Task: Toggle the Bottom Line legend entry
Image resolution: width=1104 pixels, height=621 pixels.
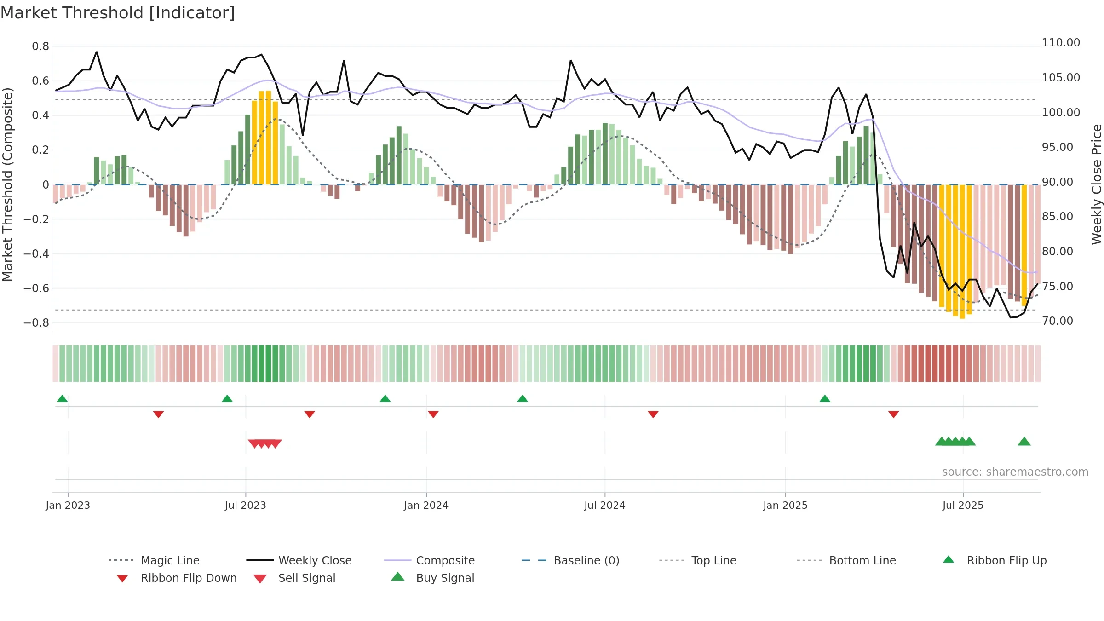Action: pos(846,560)
